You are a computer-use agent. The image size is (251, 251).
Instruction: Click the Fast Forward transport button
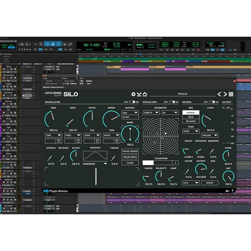177,50
